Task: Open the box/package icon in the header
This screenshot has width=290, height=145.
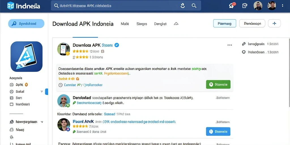Action: pyautogui.click(x=244, y=6)
